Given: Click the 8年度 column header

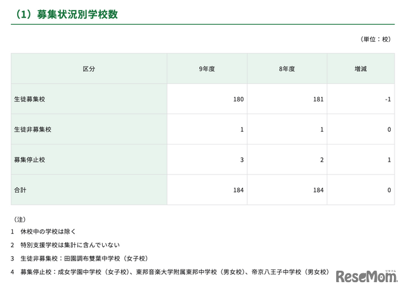Looking at the screenshot, I should click(287, 69).
